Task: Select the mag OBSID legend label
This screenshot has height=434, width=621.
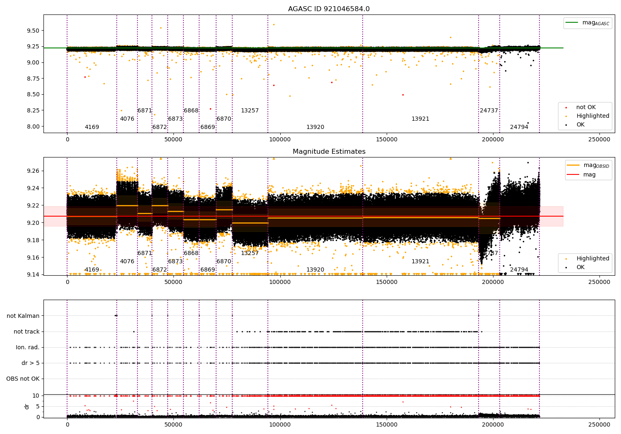Action: (x=596, y=165)
